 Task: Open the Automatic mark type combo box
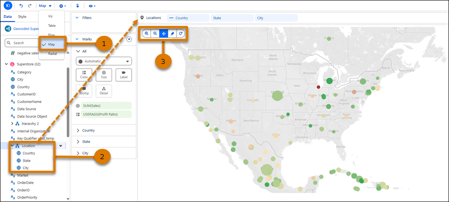click(104, 61)
